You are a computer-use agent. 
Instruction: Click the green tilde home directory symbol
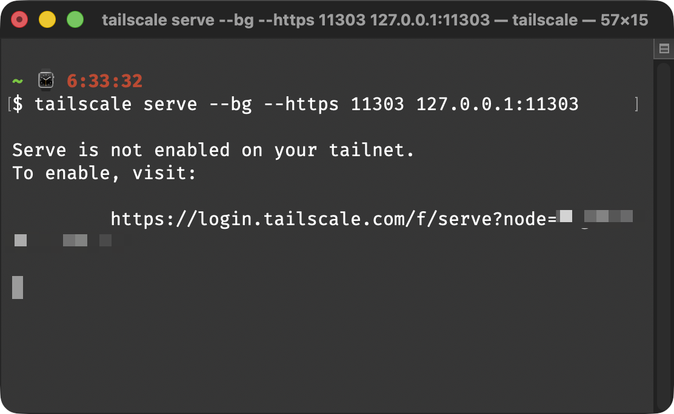coord(17,80)
